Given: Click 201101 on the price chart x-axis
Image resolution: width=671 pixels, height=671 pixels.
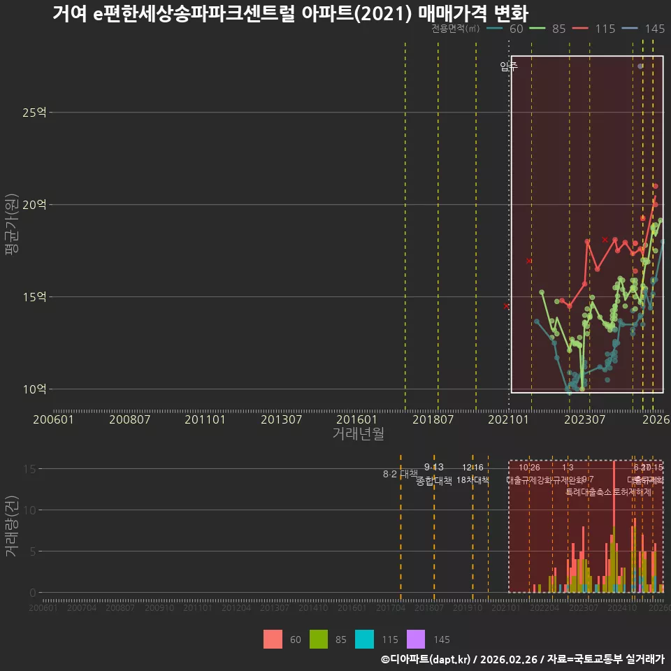Looking at the screenshot, I should [205, 419].
